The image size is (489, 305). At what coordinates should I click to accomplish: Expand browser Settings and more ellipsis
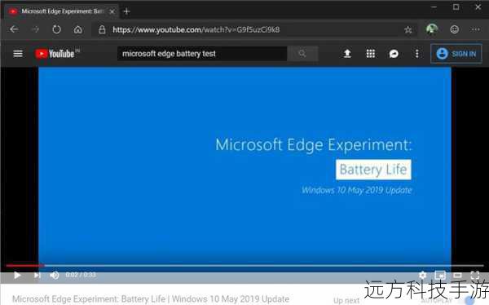tap(476, 29)
